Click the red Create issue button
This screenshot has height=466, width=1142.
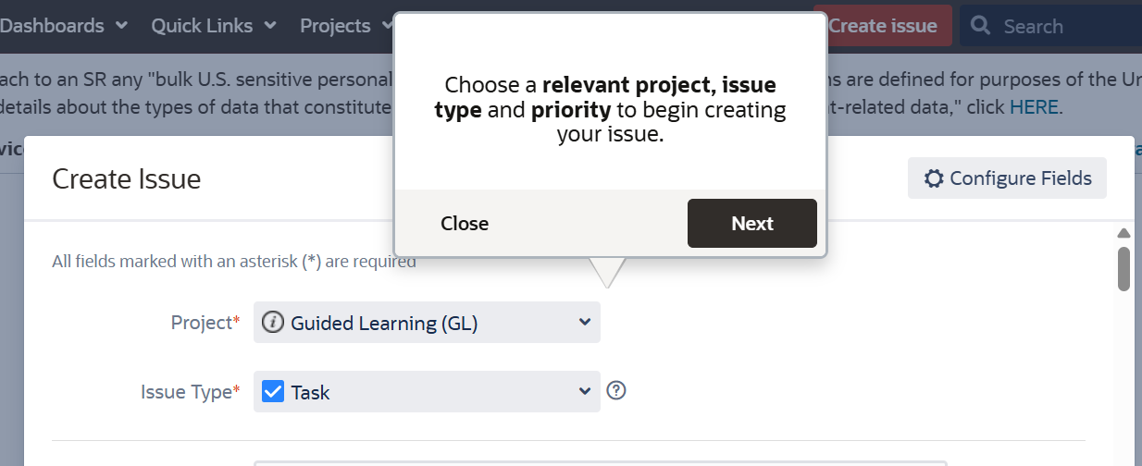tap(883, 26)
